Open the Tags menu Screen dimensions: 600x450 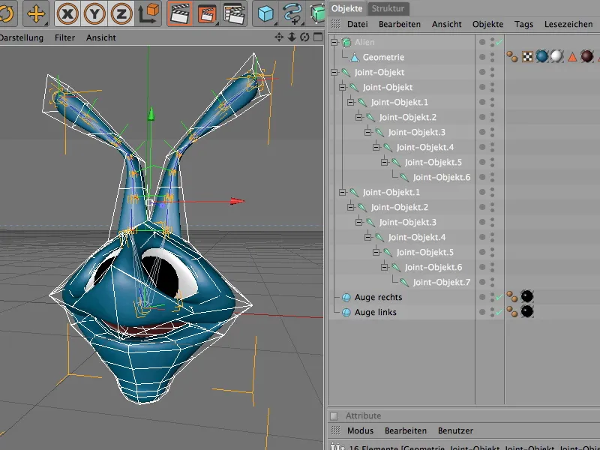pos(523,24)
